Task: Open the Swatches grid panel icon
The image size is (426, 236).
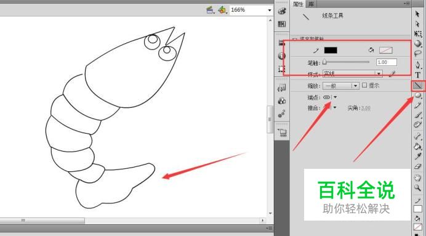Action: click(282, 24)
